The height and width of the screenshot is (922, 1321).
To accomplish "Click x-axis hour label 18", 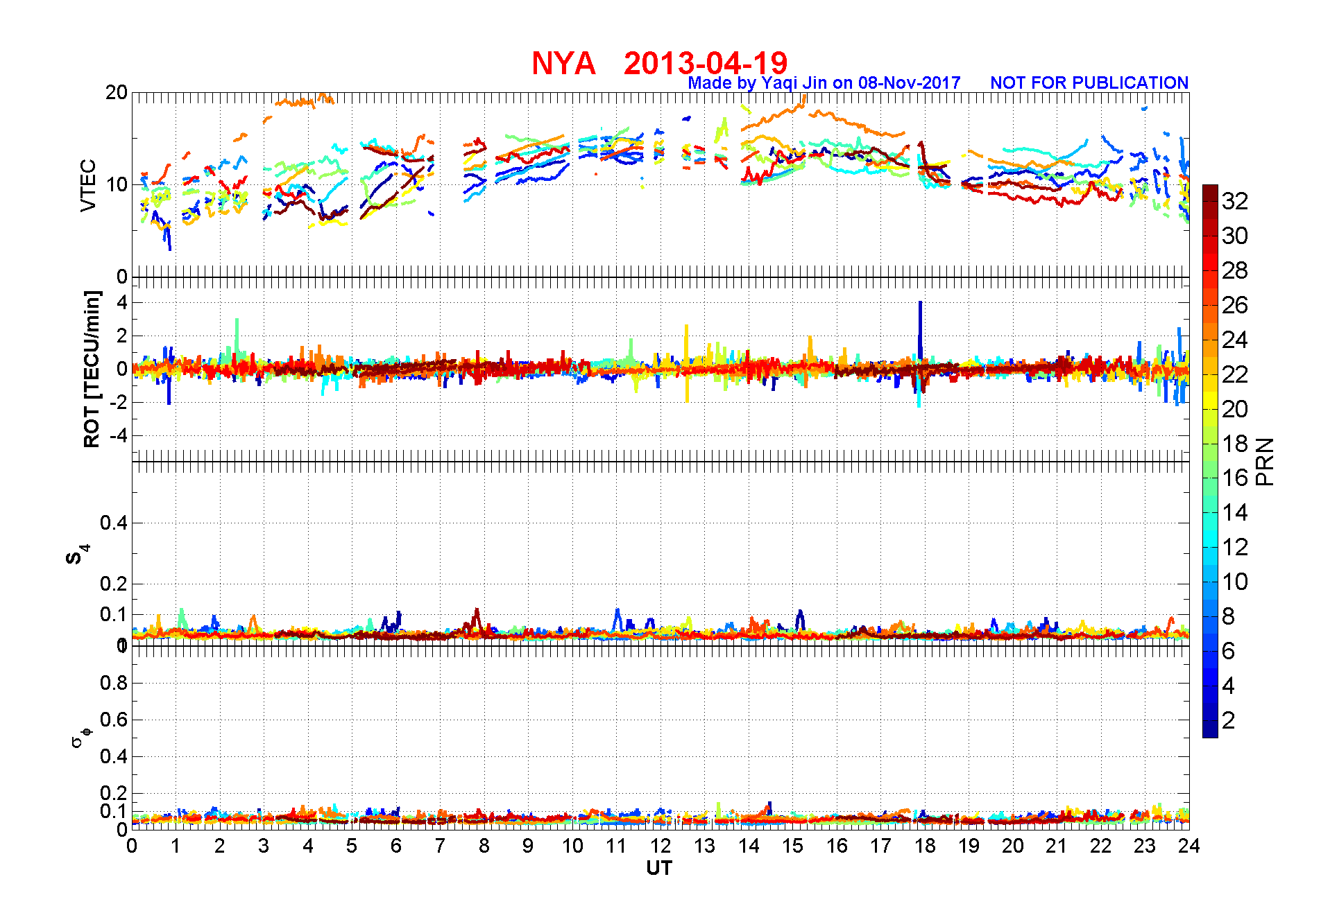I will (x=925, y=846).
